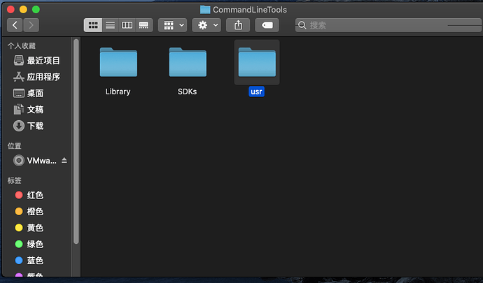Click the SDKs folder name
Image resolution: width=483 pixels, height=283 pixels.
point(188,92)
